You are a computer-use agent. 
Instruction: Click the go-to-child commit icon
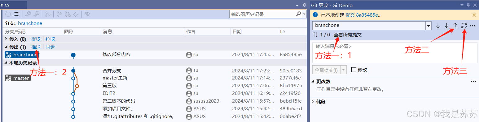click(x=28, y=14)
